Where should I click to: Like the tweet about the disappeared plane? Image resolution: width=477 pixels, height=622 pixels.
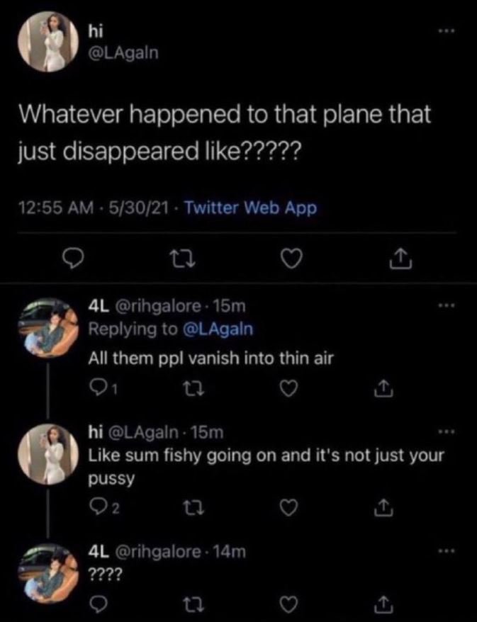(292, 261)
